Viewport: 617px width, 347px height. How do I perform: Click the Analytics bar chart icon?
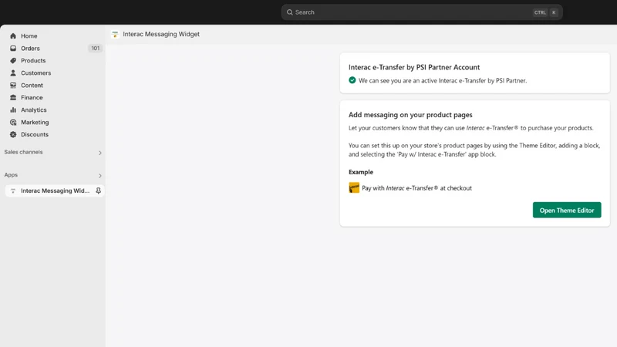click(13, 109)
